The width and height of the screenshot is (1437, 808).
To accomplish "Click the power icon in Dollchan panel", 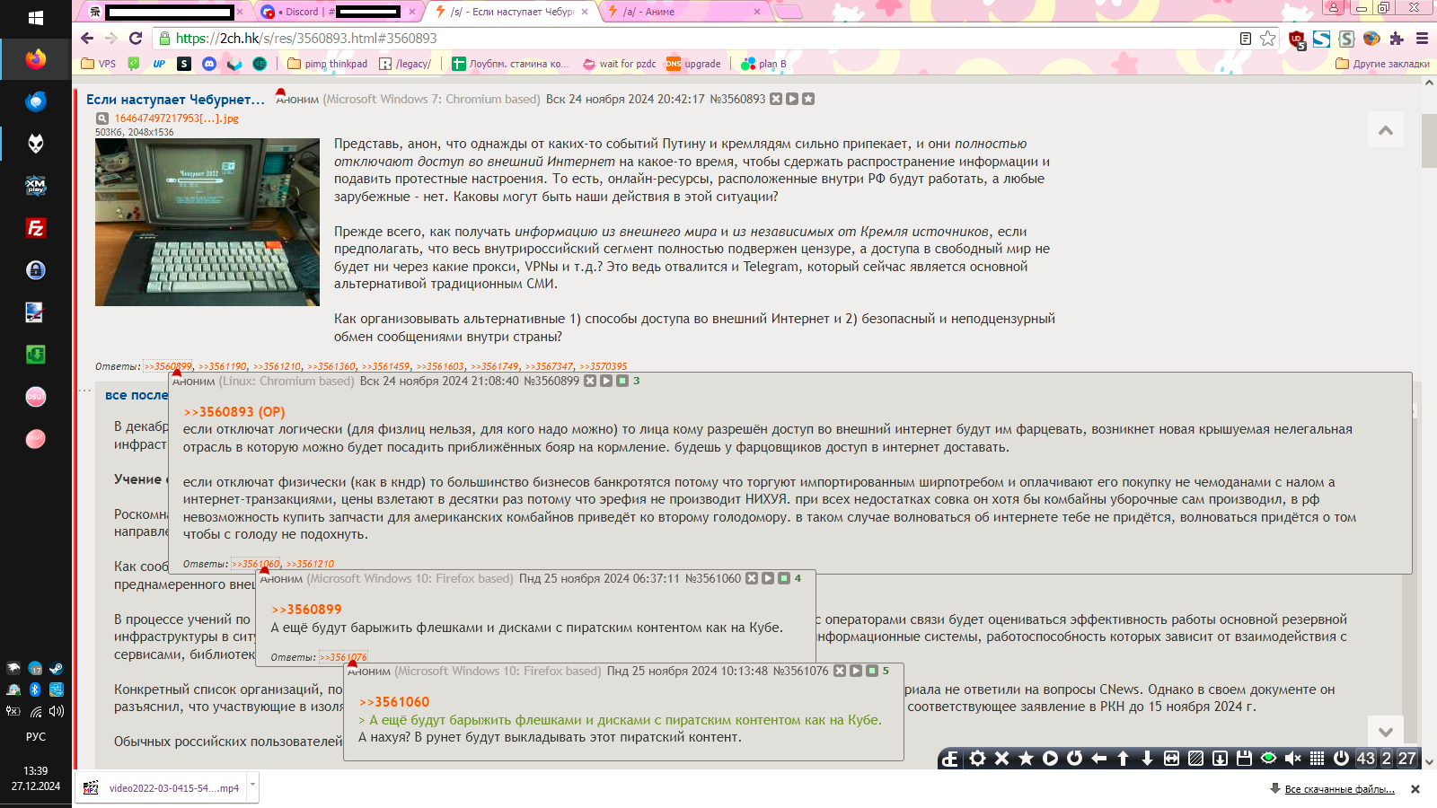I will pyautogui.click(x=1341, y=759).
